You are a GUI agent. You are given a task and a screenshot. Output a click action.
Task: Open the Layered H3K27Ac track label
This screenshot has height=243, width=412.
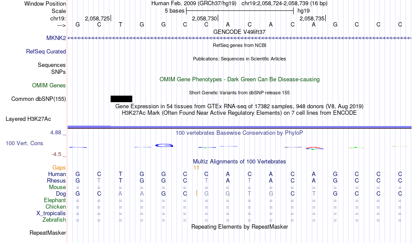tap(28, 119)
